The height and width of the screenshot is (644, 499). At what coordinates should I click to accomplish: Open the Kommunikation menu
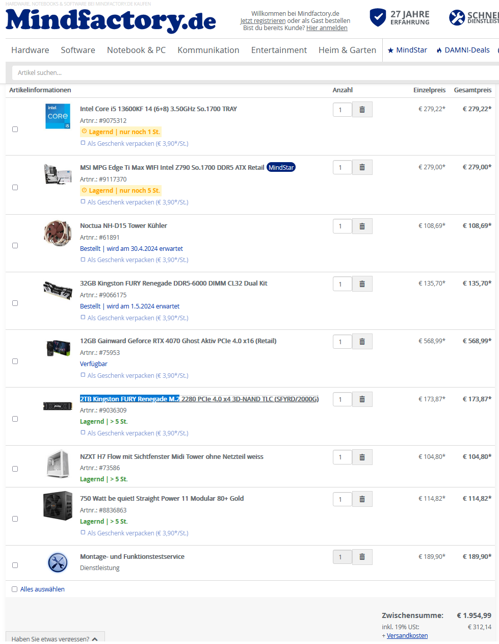(208, 50)
